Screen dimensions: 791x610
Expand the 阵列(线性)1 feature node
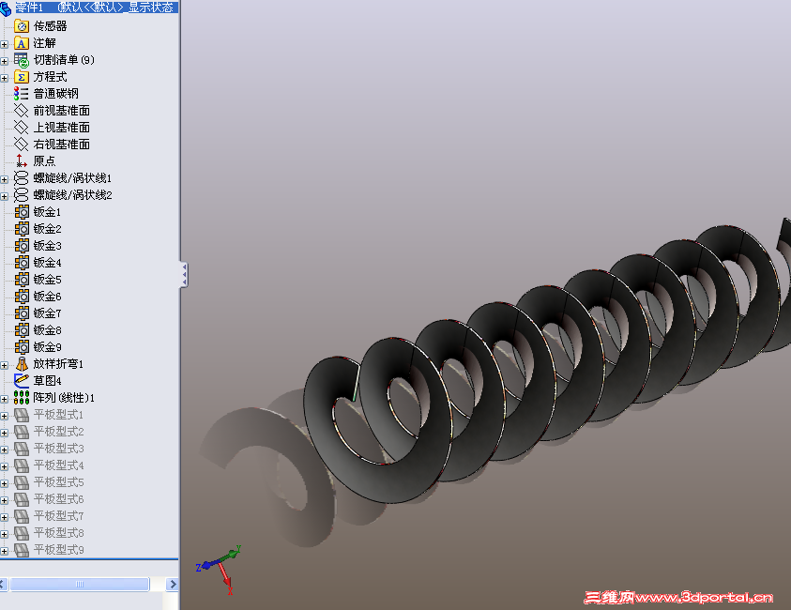(x=5, y=399)
